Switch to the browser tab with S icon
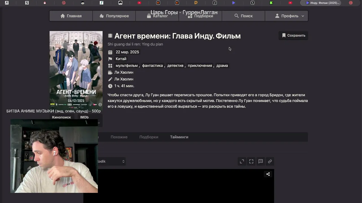 [x=27, y=3]
